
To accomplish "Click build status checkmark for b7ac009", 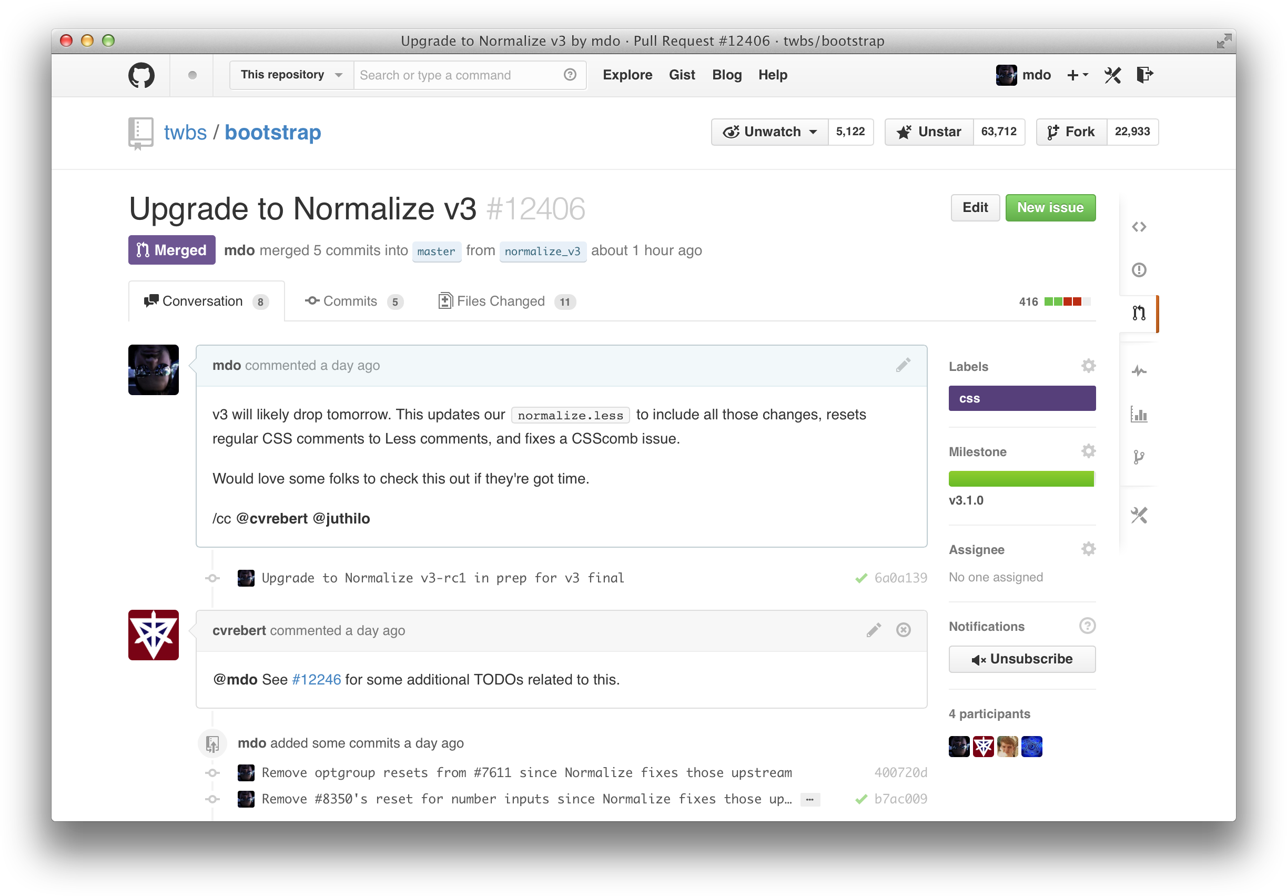I will (861, 799).
